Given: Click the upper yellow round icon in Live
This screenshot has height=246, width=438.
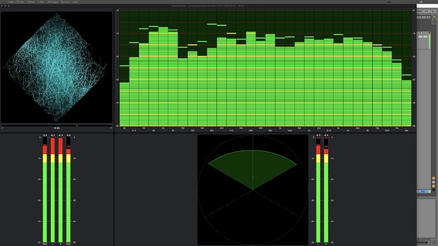Looking at the screenshot, I should (x=434, y=16).
